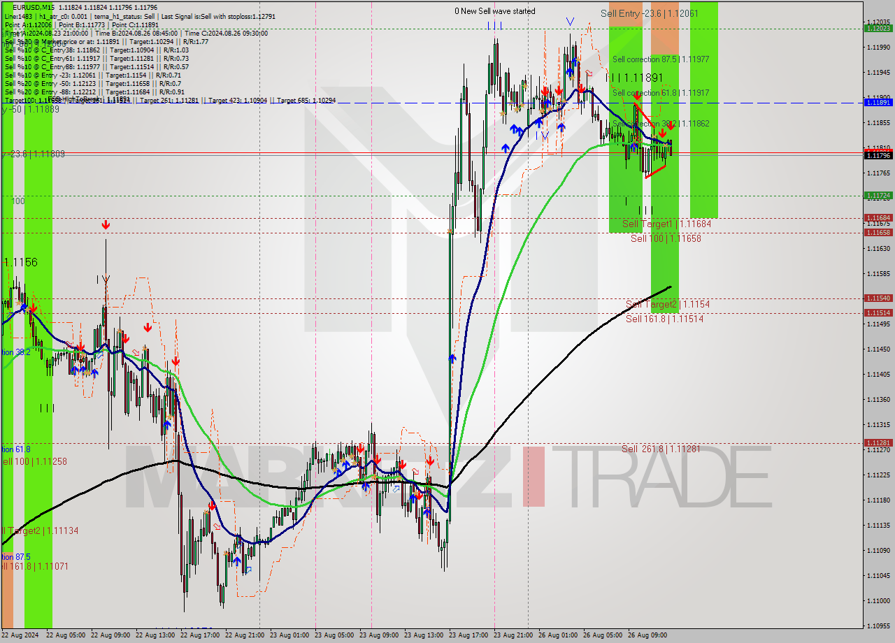The height and width of the screenshot is (643, 895).
Task: Click the 1.11990 price axis value
Action: [878, 48]
